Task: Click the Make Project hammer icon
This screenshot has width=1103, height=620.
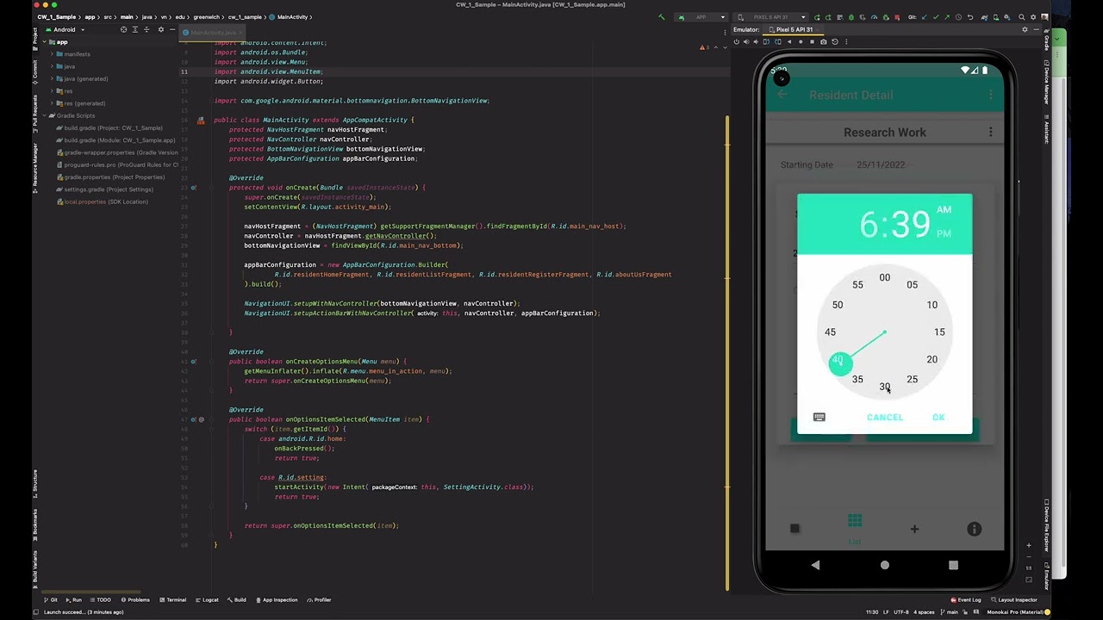Action: (661, 17)
